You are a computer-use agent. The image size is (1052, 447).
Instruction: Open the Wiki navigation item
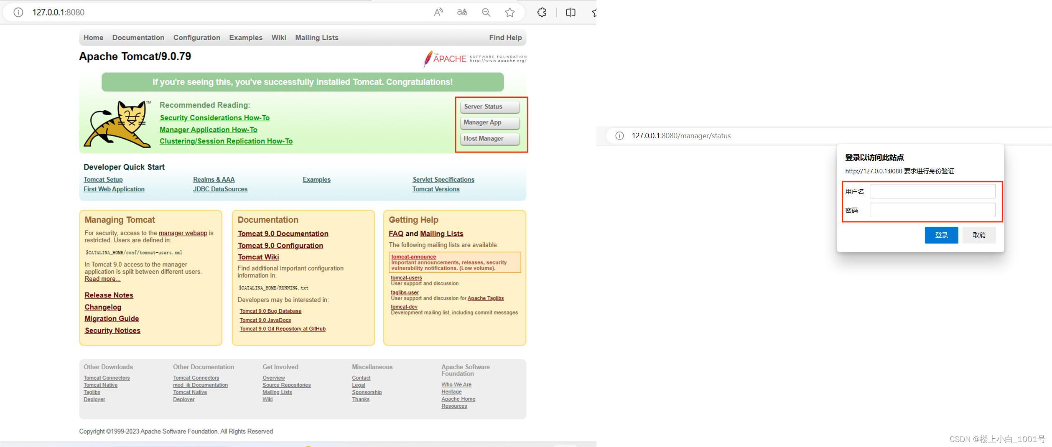point(279,38)
